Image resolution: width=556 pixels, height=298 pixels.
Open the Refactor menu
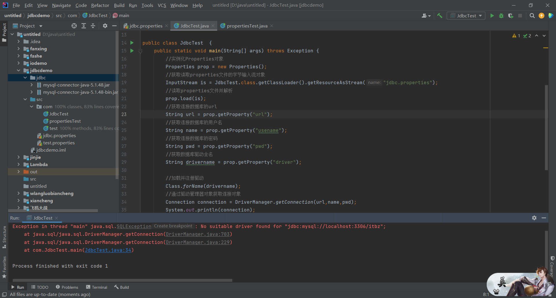(x=100, y=5)
